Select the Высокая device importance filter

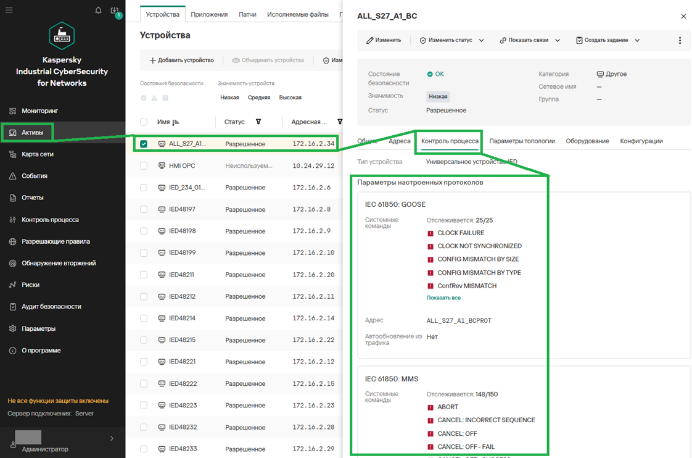tap(290, 98)
